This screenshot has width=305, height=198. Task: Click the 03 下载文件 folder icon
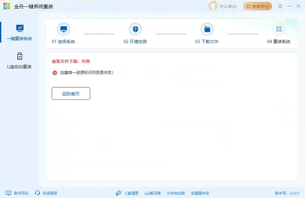pyautogui.click(x=207, y=29)
